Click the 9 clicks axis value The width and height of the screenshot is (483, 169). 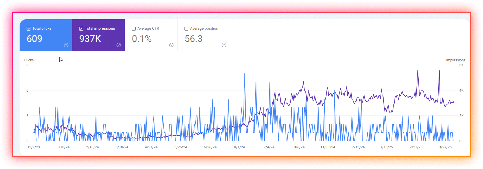27,65
